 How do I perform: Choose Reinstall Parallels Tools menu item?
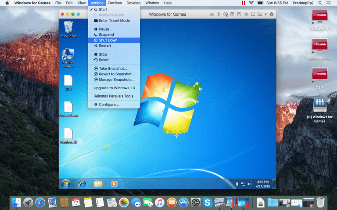tap(114, 96)
